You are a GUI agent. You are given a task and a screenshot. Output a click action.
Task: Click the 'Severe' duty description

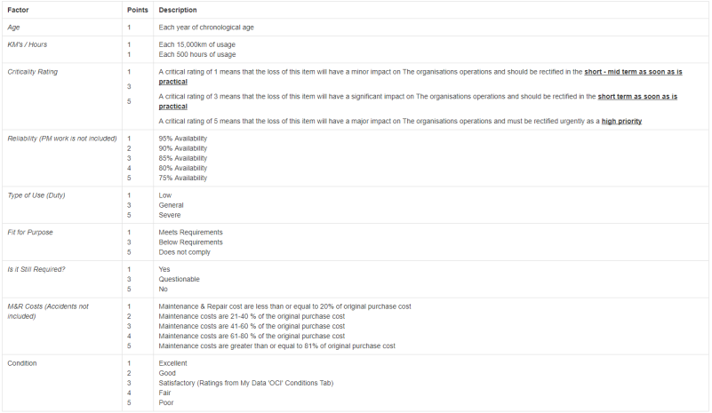170,215
